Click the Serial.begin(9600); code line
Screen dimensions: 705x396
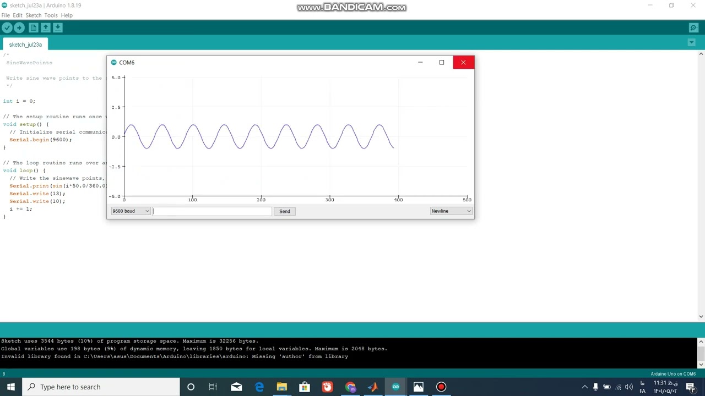[x=40, y=140]
